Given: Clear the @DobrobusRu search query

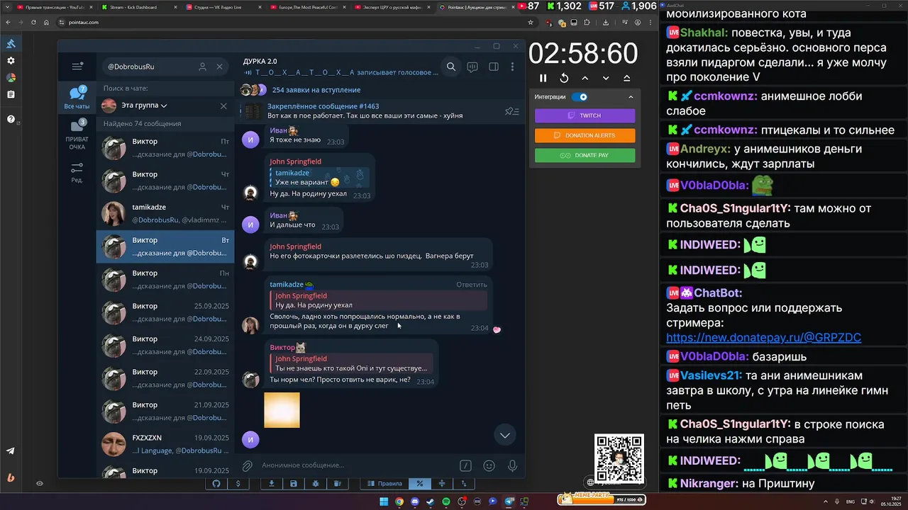Looking at the screenshot, I should click(x=219, y=67).
